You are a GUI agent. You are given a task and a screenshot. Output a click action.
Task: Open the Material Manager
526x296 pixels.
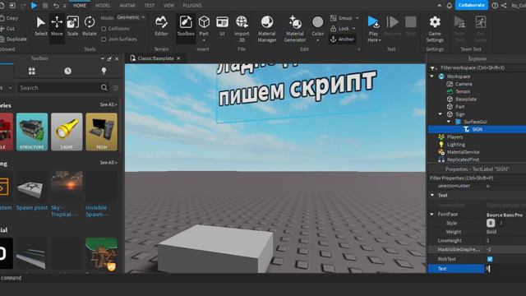pos(267,30)
